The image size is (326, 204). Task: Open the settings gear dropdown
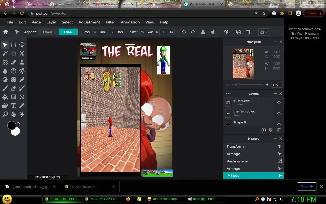pyautogui.click(x=264, y=32)
